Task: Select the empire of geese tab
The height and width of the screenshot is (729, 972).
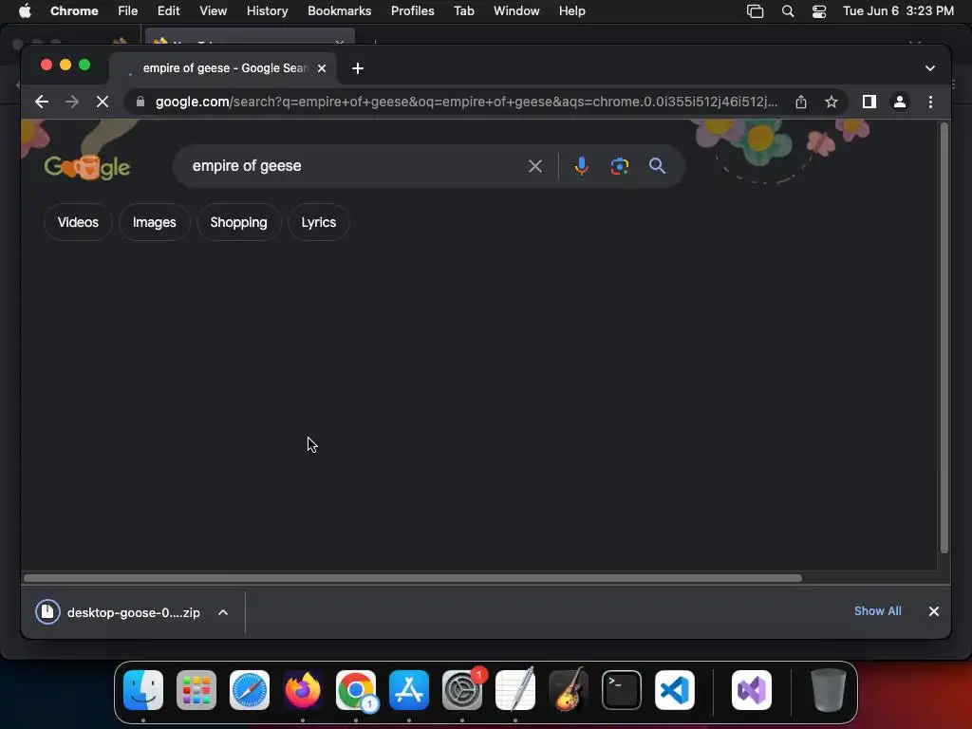Action: tap(223, 68)
